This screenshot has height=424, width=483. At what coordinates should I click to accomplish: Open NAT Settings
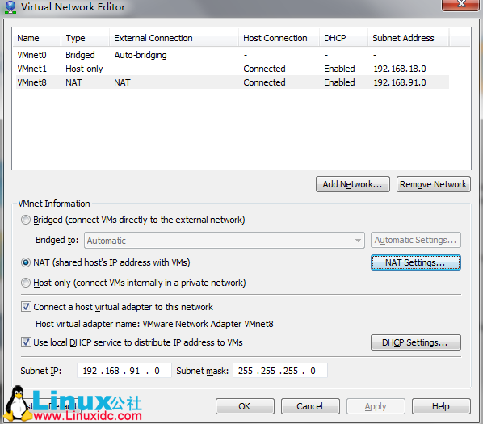[415, 262]
